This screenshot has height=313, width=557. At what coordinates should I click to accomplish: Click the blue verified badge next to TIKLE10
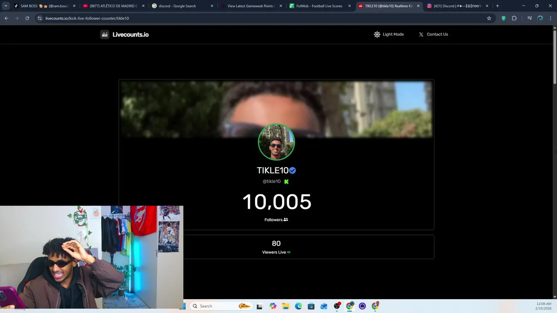coord(292,170)
